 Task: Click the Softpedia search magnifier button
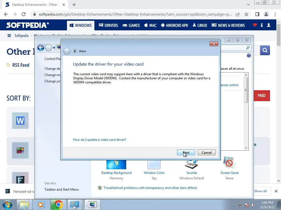click(265, 50)
